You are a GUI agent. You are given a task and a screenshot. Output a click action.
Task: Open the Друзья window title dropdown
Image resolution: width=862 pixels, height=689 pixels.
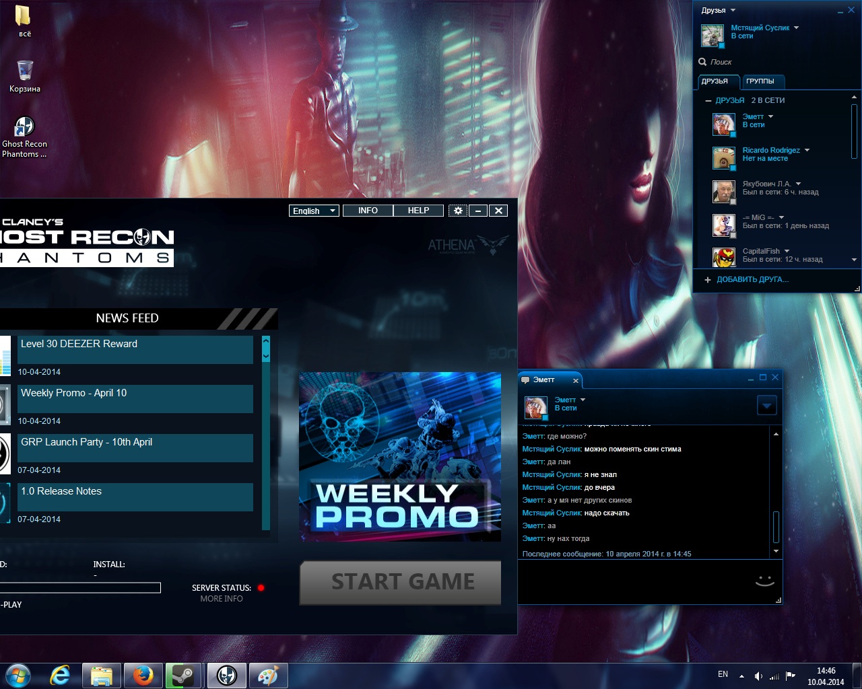pyautogui.click(x=733, y=10)
